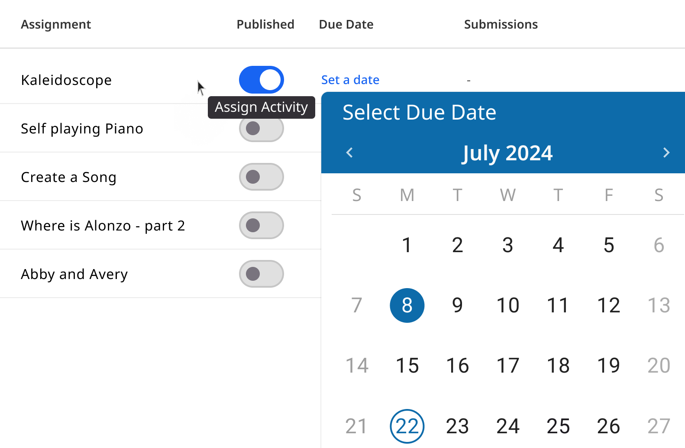Viewport: 685px width, 448px height.
Task: Choose July 26 as due date
Action: [608, 426]
